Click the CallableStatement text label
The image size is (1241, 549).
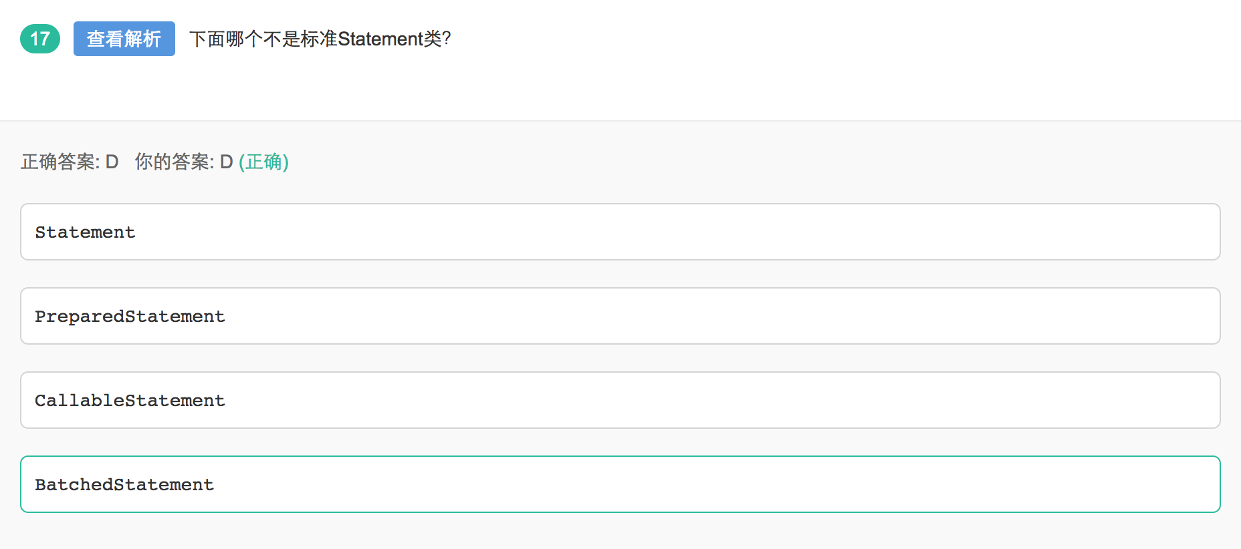(x=130, y=401)
